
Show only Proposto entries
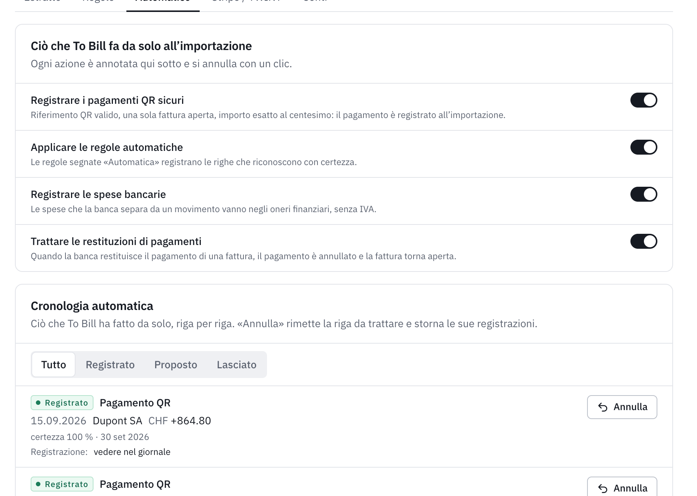[176, 365]
